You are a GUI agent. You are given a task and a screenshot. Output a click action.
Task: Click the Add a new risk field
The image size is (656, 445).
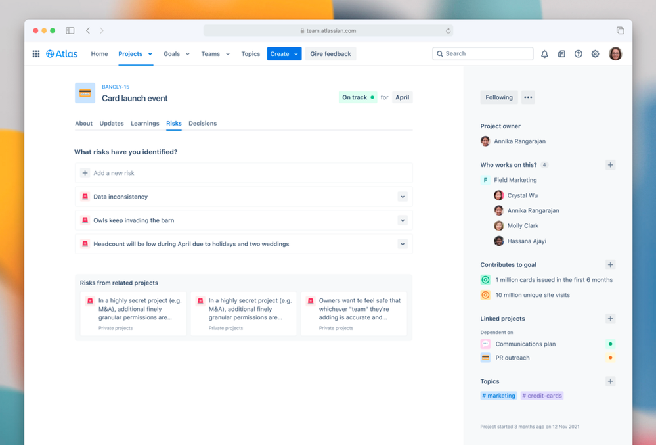tap(244, 173)
